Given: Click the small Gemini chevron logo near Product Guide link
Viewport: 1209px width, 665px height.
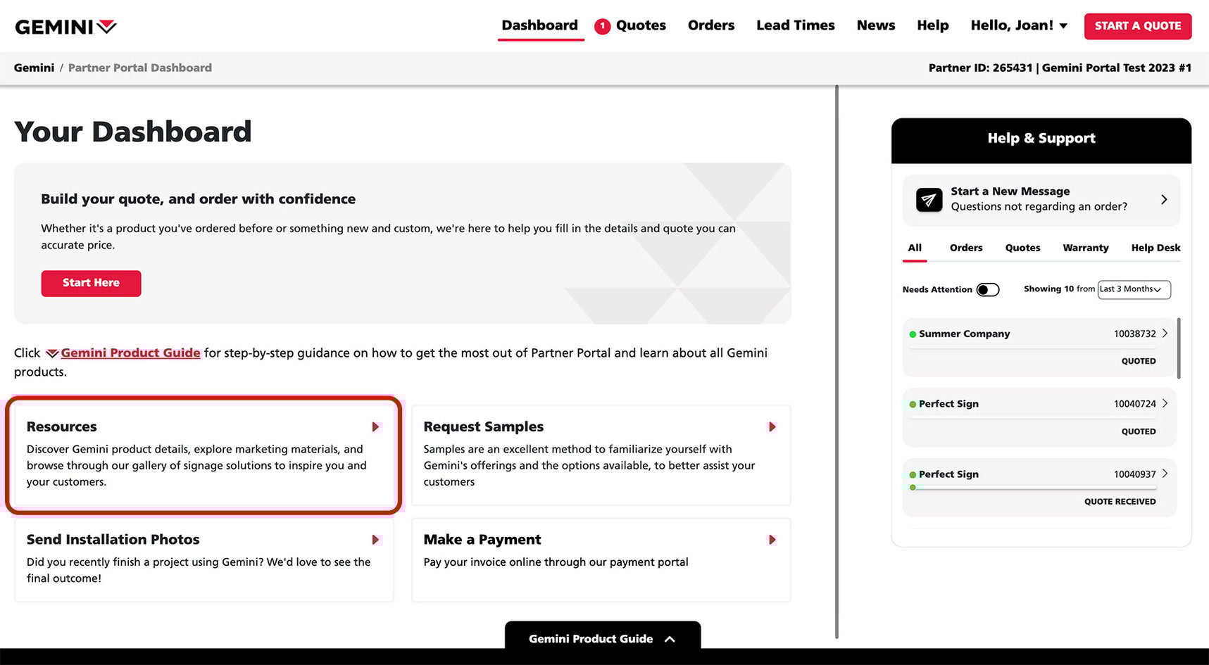Looking at the screenshot, I should tap(51, 353).
